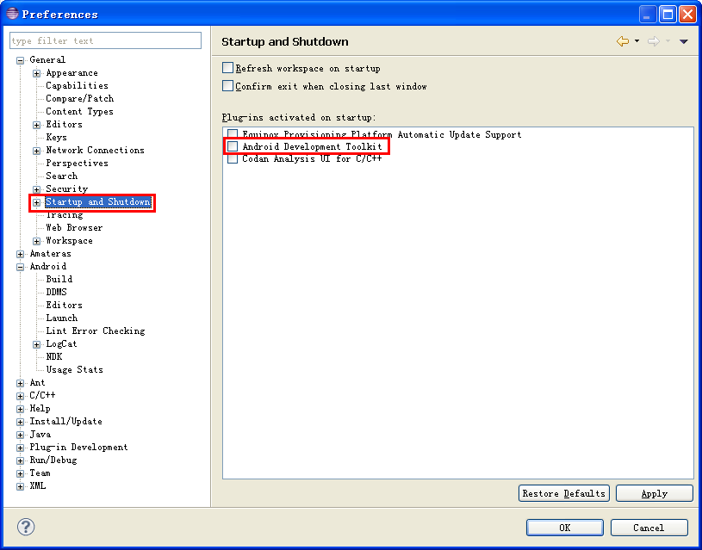Open Perspectives preferences
This screenshot has width=702, height=550.
77,163
